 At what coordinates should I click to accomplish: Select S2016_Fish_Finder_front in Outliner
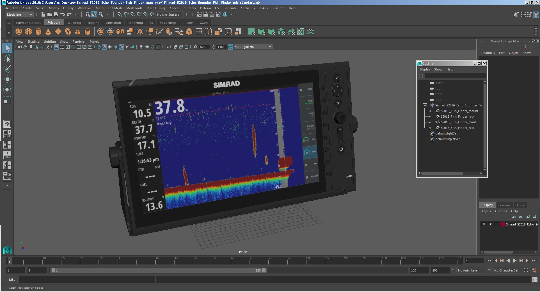(458, 122)
